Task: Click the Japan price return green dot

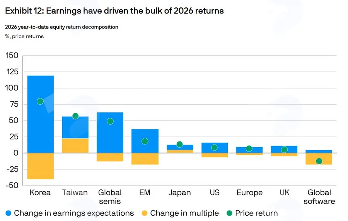Action: 179,144
